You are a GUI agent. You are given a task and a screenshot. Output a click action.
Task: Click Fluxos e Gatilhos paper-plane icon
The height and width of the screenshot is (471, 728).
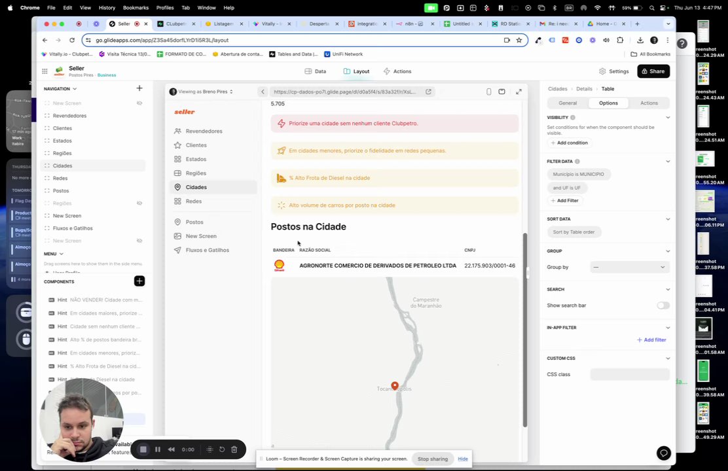pos(177,250)
